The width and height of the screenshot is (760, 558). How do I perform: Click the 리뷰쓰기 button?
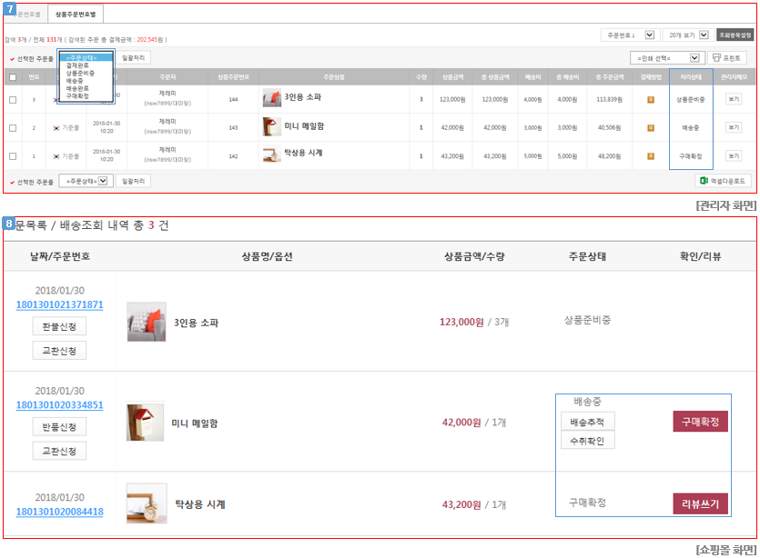point(700,503)
